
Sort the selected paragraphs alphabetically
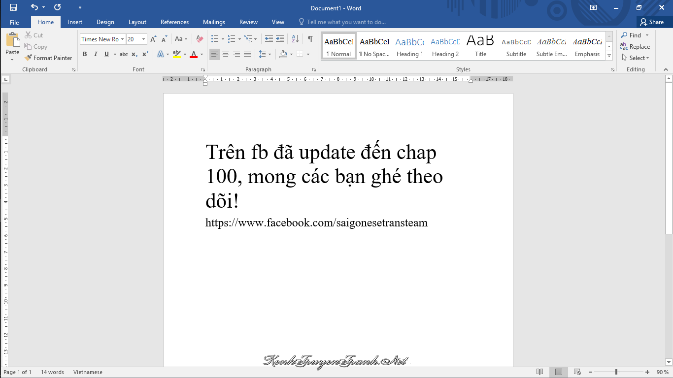pyautogui.click(x=295, y=39)
